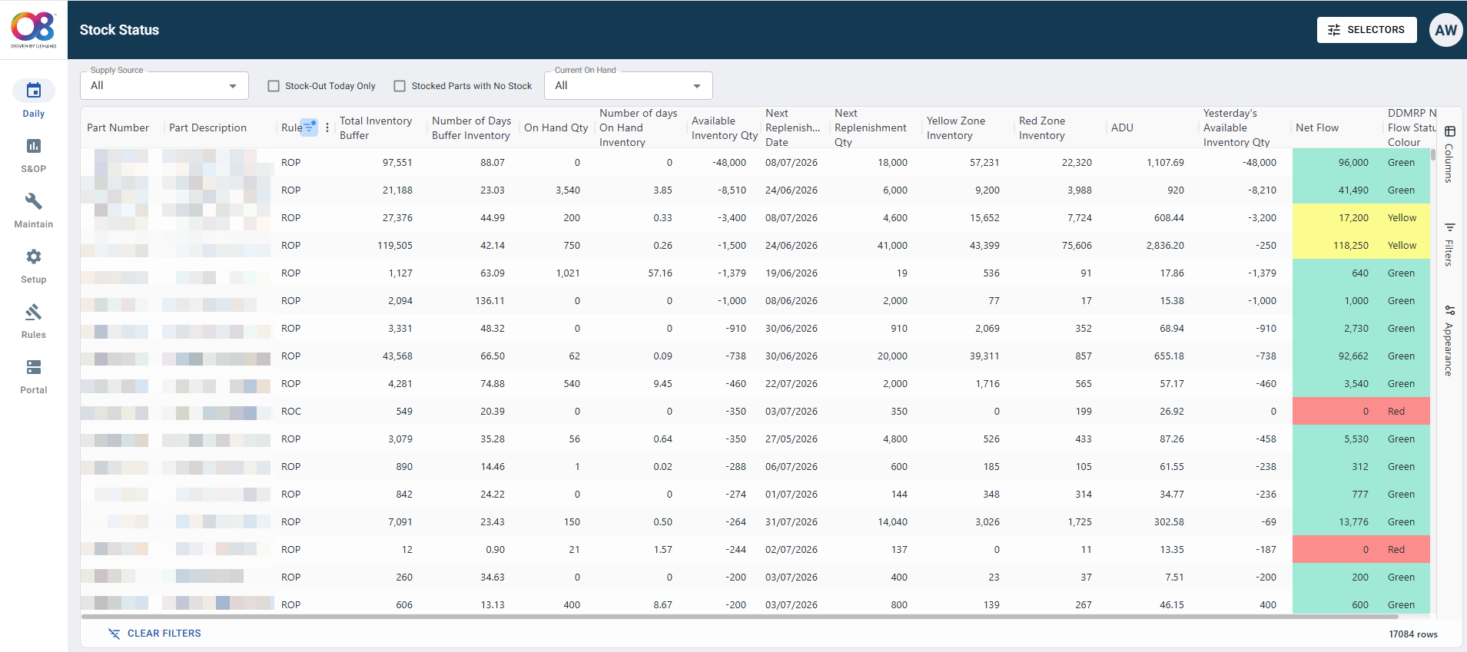This screenshot has width=1467, height=652.
Task: Click the SELECTORS button
Action: pos(1366,30)
